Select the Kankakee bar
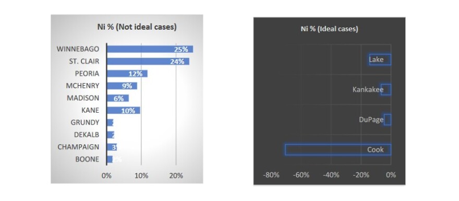Screen dimensions: 459x201 (x=386, y=89)
